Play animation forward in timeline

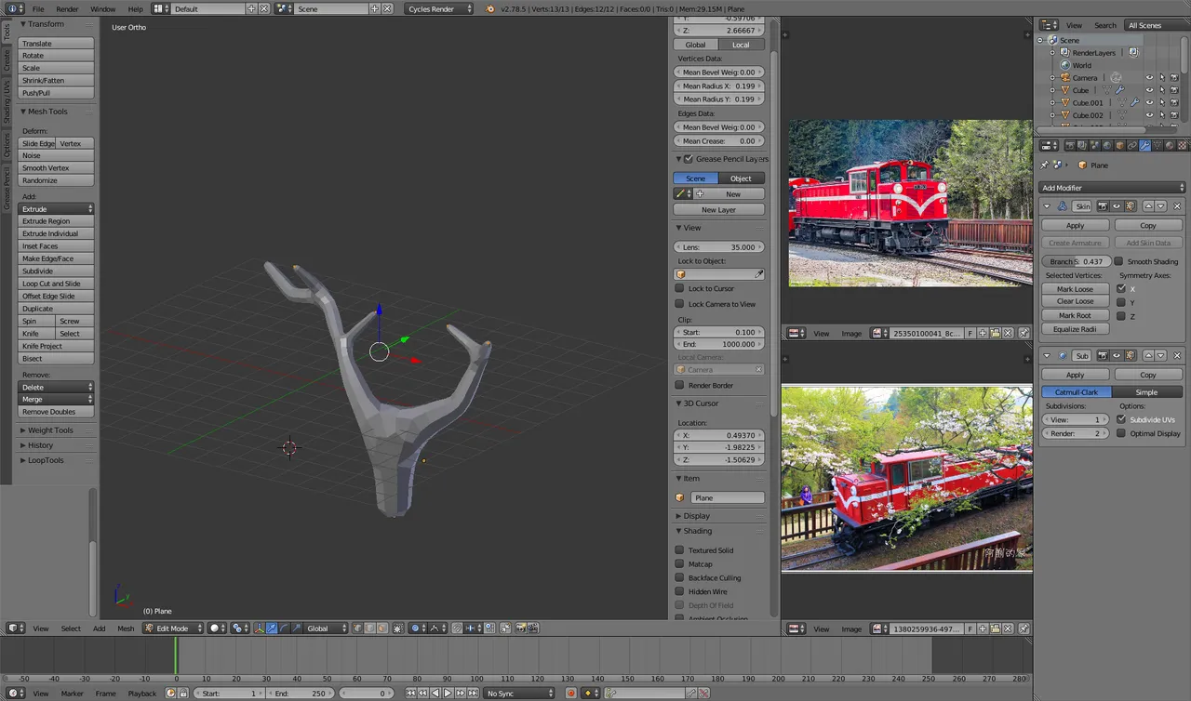(448, 693)
